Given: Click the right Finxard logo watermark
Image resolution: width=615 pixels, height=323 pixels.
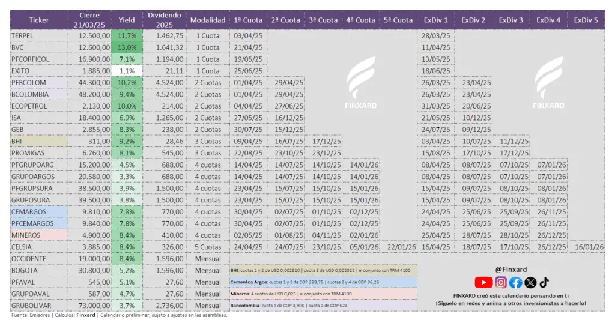Looking at the screenshot, I should pos(548,83).
